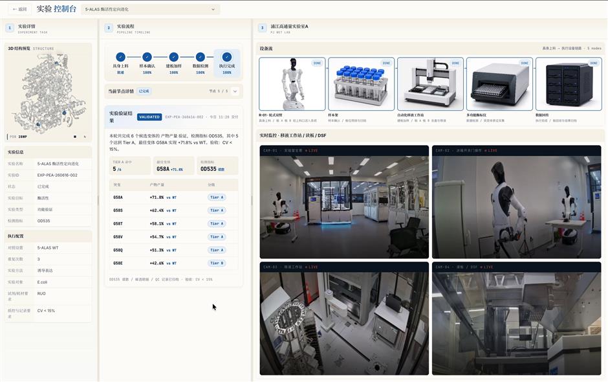The image size is (608, 382).
Task: Click the PDB 2BWP label under structure
Action: point(18,137)
